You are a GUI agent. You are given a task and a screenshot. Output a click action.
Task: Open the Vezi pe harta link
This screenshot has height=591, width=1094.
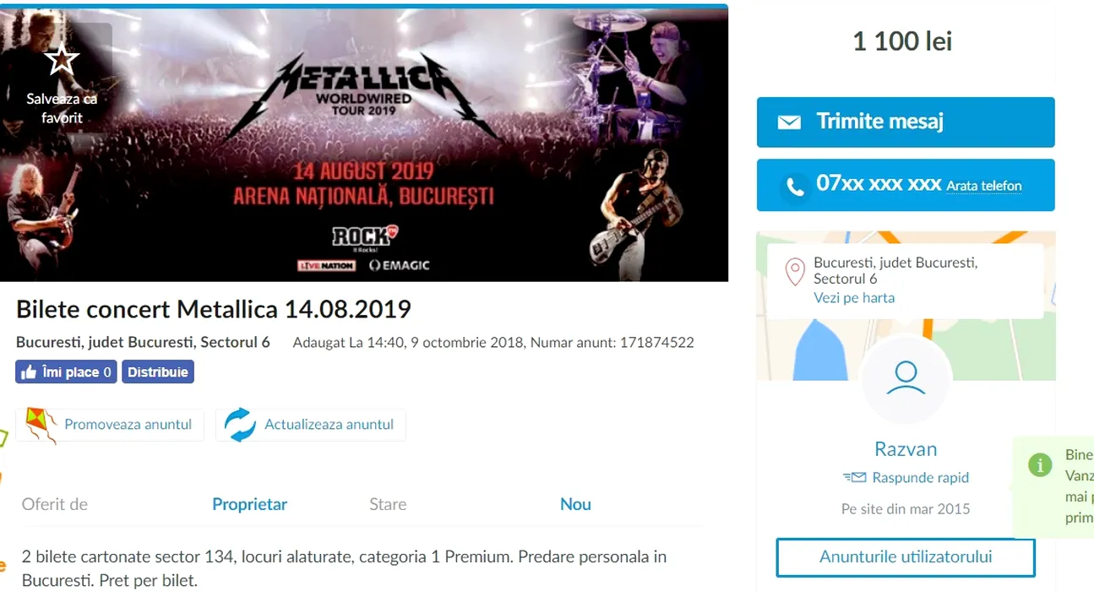pos(854,298)
